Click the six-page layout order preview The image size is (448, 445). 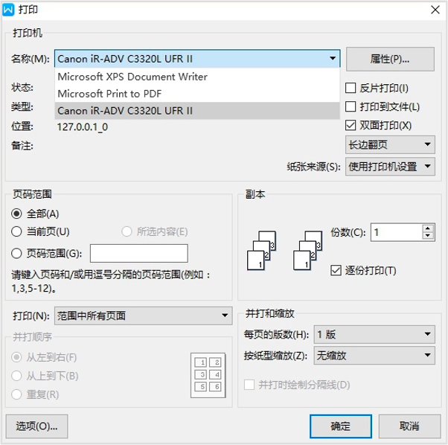pyautogui.click(x=208, y=375)
